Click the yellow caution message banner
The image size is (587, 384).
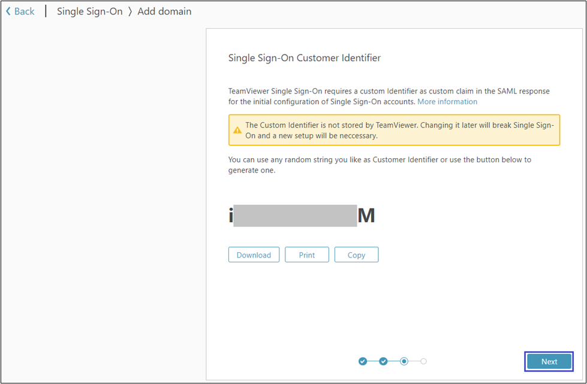pos(394,129)
